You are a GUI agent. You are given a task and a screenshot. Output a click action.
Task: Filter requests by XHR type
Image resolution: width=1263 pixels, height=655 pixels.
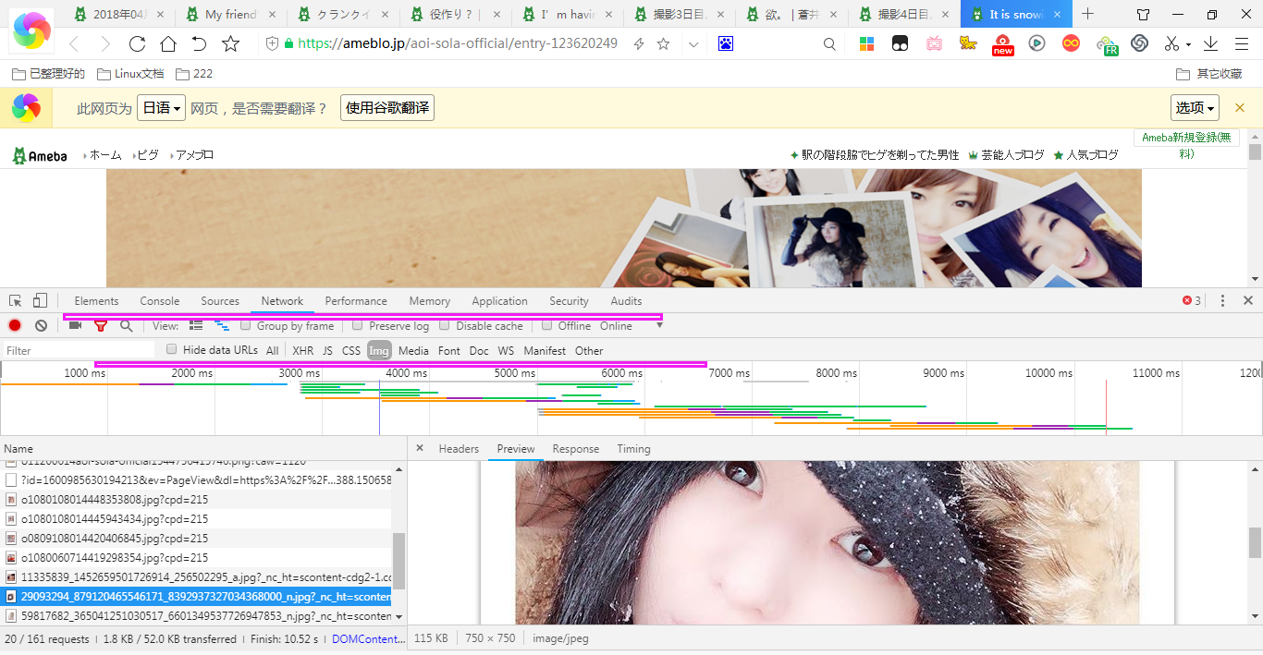(x=302, y=351)
